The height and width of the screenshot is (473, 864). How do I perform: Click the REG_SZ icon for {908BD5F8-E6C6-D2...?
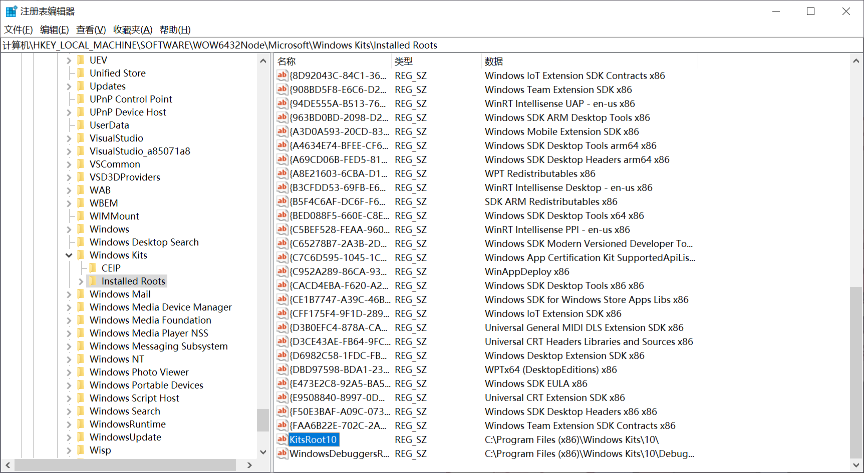(282, 89)
